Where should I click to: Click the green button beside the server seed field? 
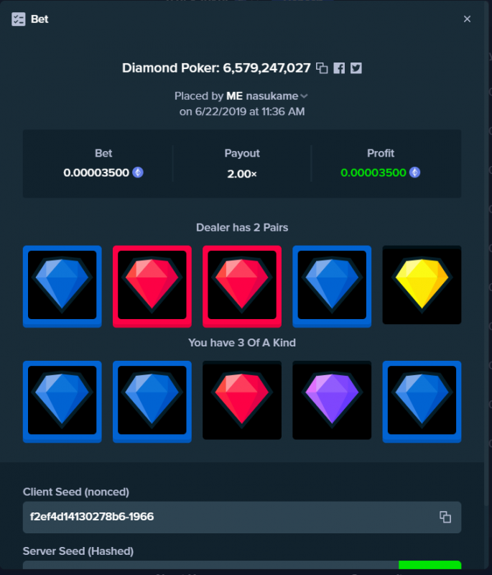click(430, 565)
